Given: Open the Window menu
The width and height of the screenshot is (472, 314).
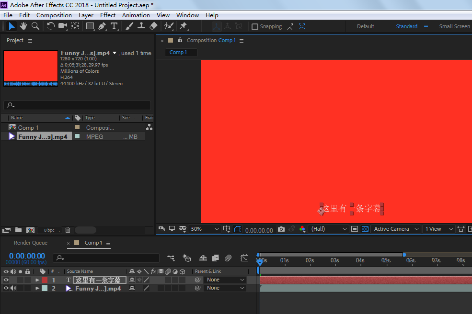Looking at the screenshot, I should 187,15.
